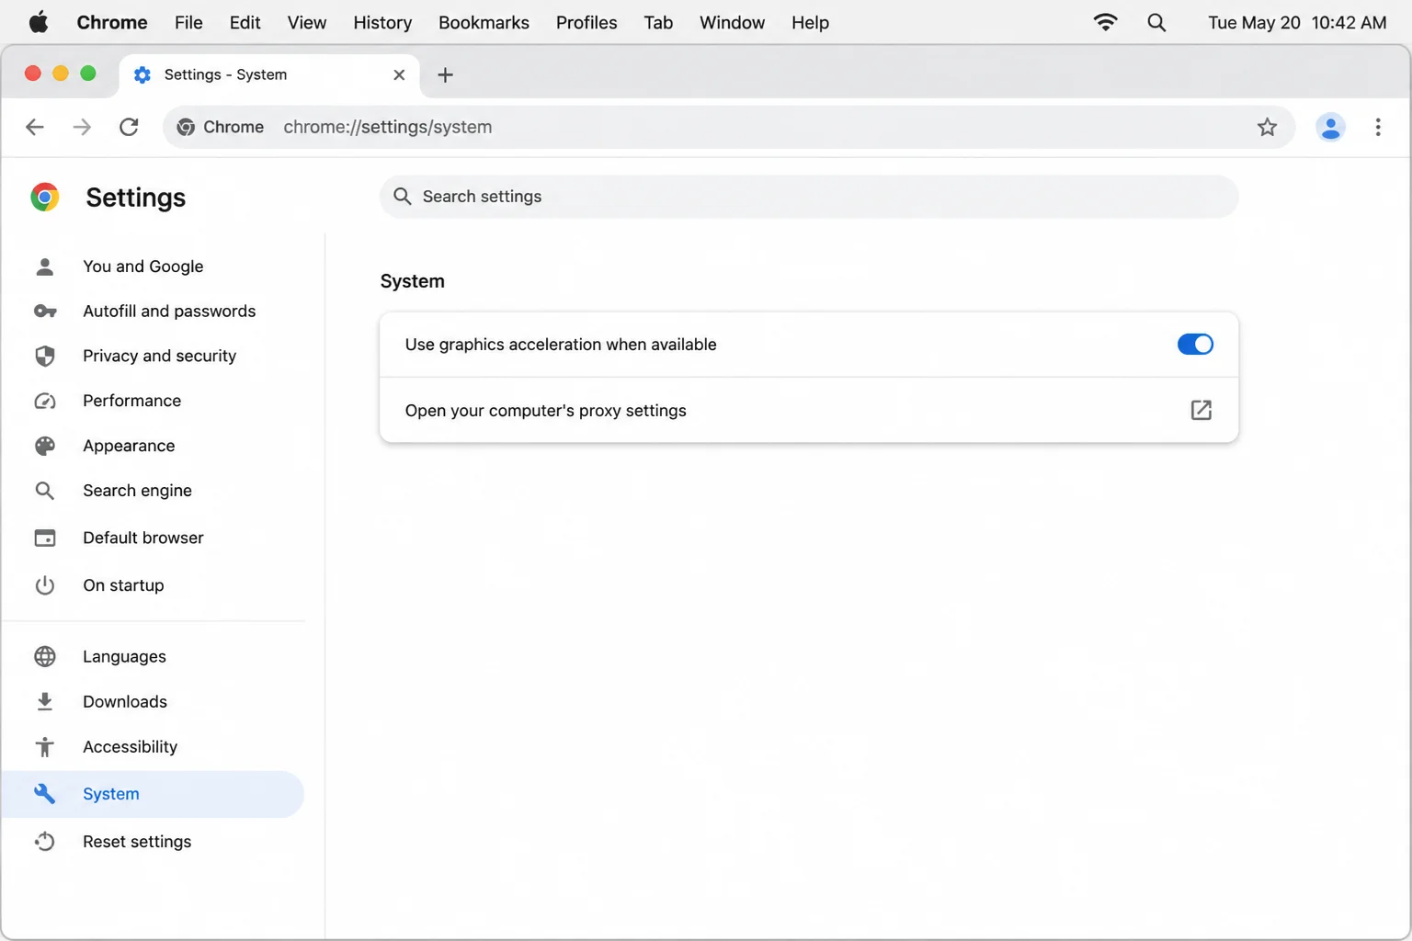This screenshot has width=1412, height=941.
Task: Open On startup settings
Action: pyautogui.click(x=153, y=585)
